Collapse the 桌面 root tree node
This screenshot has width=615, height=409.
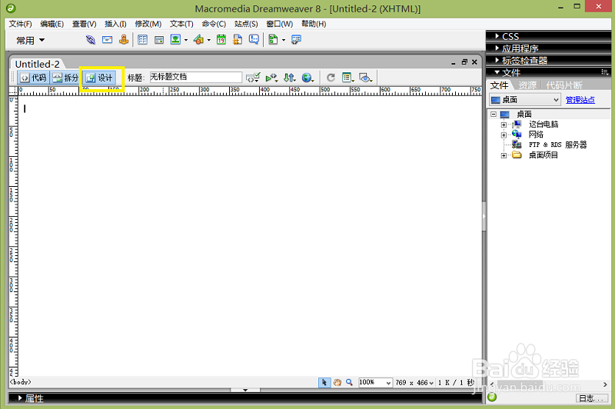point(494,114)
